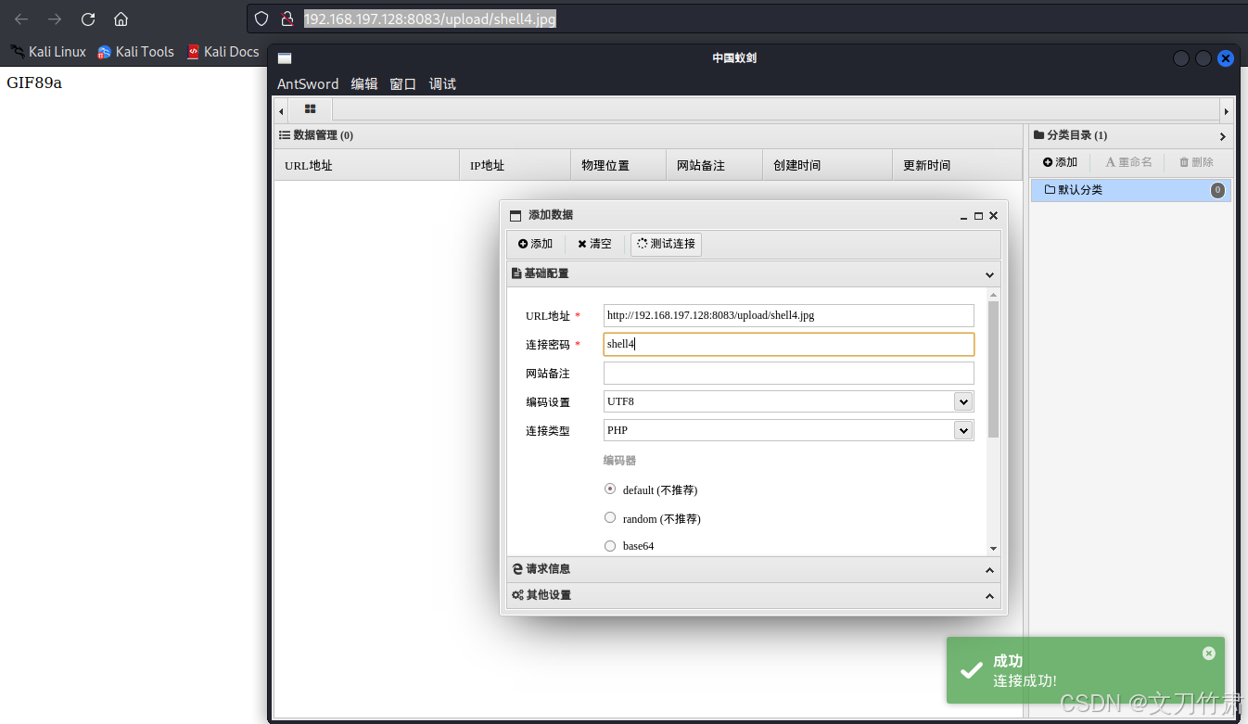Open the Kali Linux bookmark

pyautogui.click(x=48, y=52)
